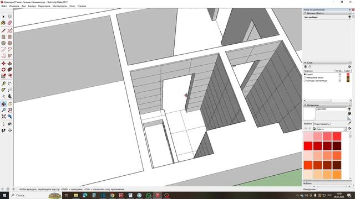This screenshot has height=199, width=355.
Task: Select the Push/Pull tool
Action: [x=10, y=64]
